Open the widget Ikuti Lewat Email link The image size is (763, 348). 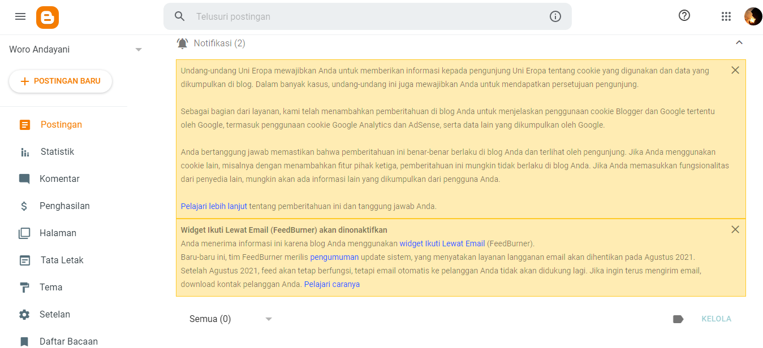pos(442,244)
